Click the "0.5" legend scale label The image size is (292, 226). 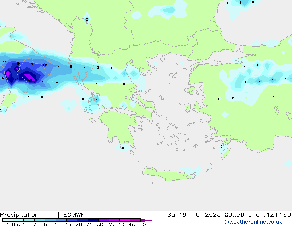[x=16, y=224]
